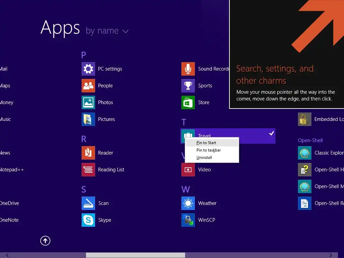Launch the Scan app icon
This screenshot has width=344, height=258.
[88, 203]
